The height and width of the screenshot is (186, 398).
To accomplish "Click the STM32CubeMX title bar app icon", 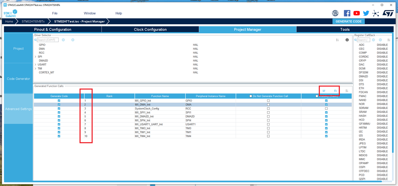I will point(5,5).
